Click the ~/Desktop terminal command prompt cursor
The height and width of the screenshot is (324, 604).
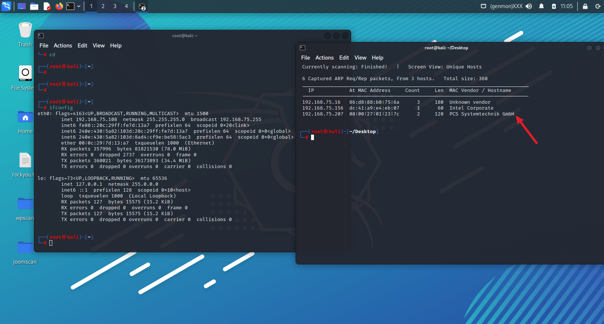click(x=312, y=138)
